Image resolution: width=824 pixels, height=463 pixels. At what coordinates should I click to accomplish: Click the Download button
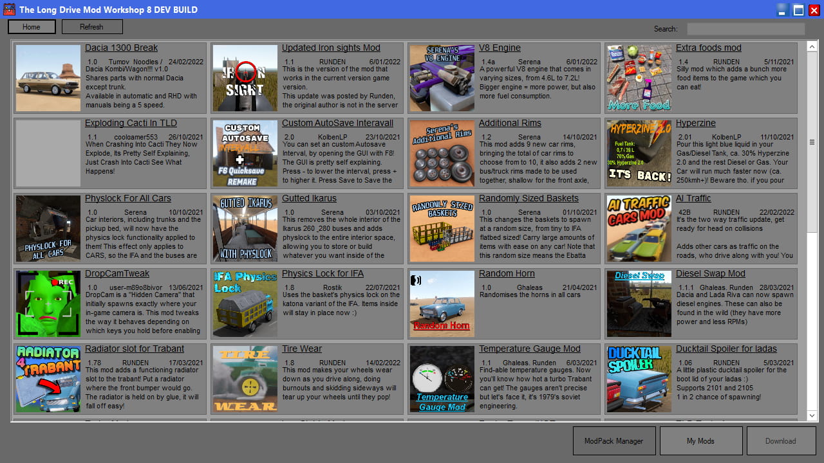pyautogui.click(x=781, y=441)
